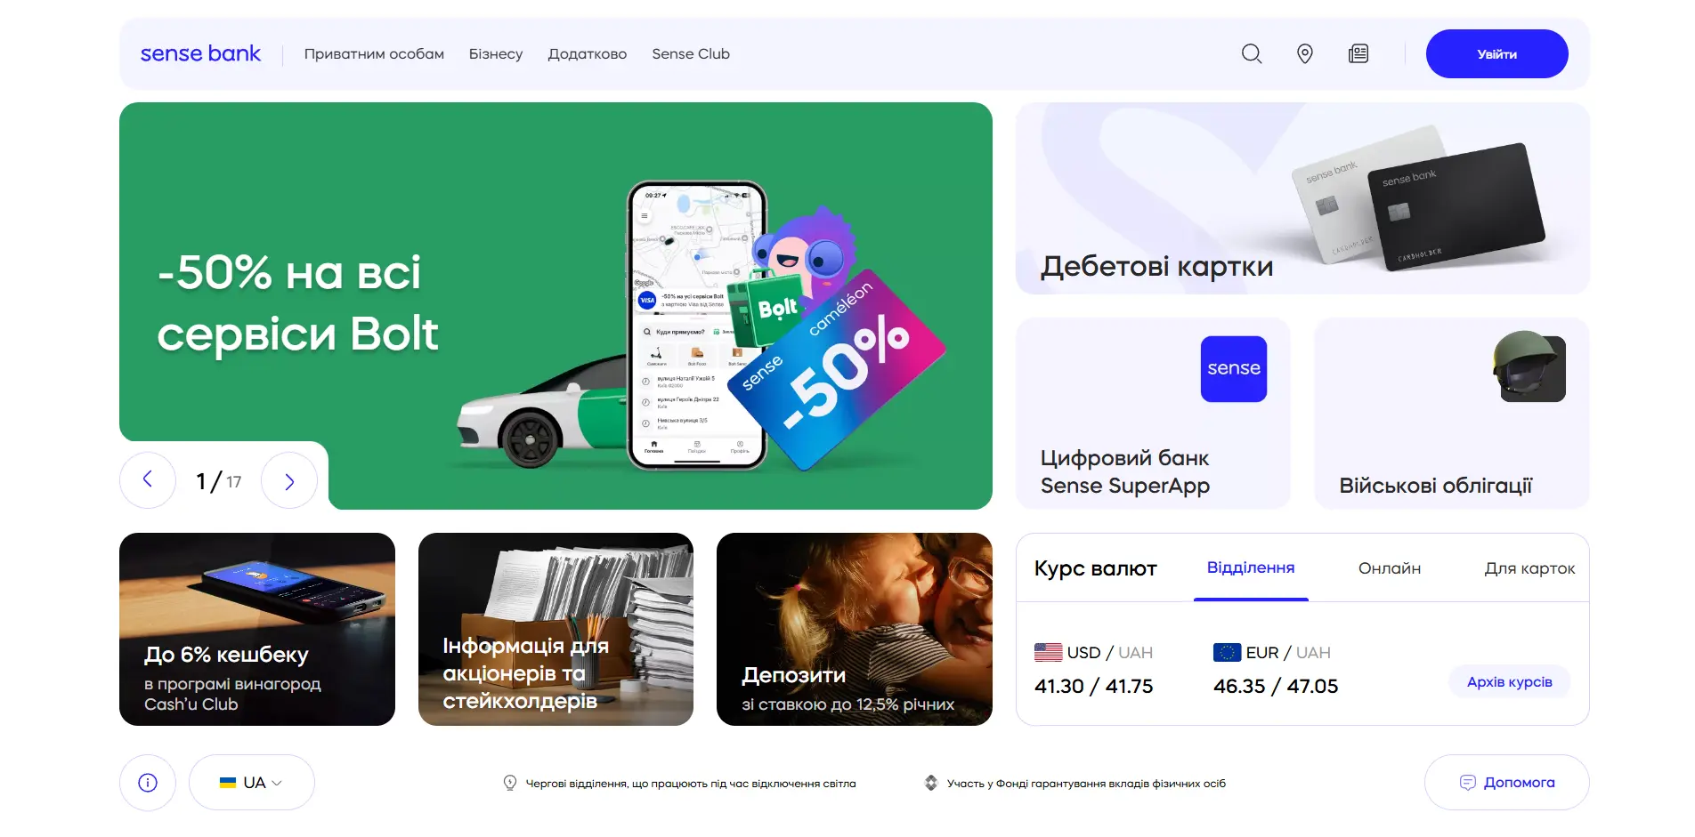
Task: Open the Дебетові картки card tile
Action: click(x=1302, y=198)
